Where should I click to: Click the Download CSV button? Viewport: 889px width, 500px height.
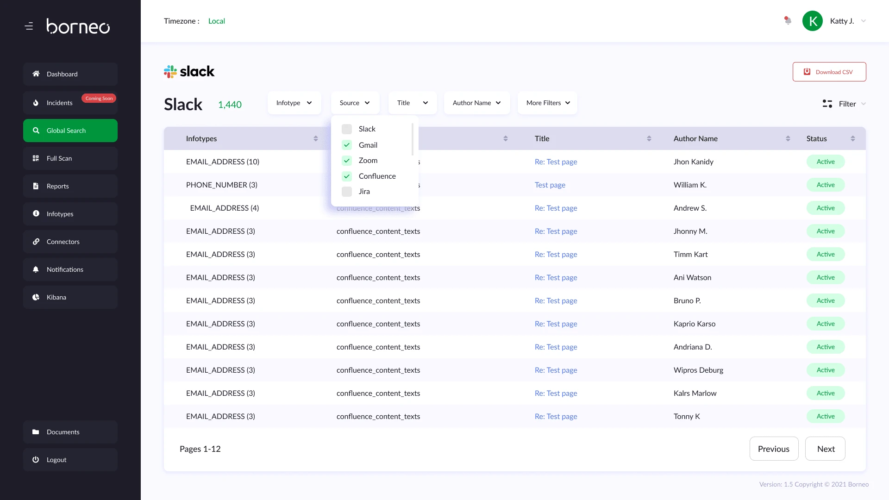tap(829, 72)
